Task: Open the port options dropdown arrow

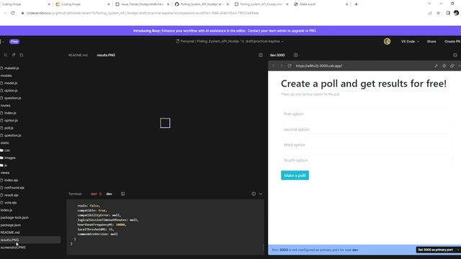Action: 458,250
